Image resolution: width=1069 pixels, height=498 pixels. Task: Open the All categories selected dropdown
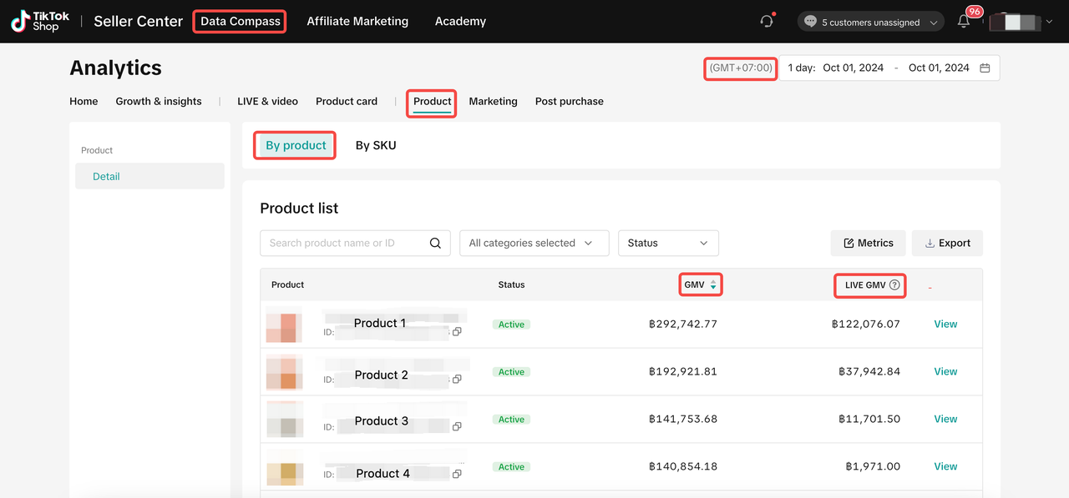(534, 244)
